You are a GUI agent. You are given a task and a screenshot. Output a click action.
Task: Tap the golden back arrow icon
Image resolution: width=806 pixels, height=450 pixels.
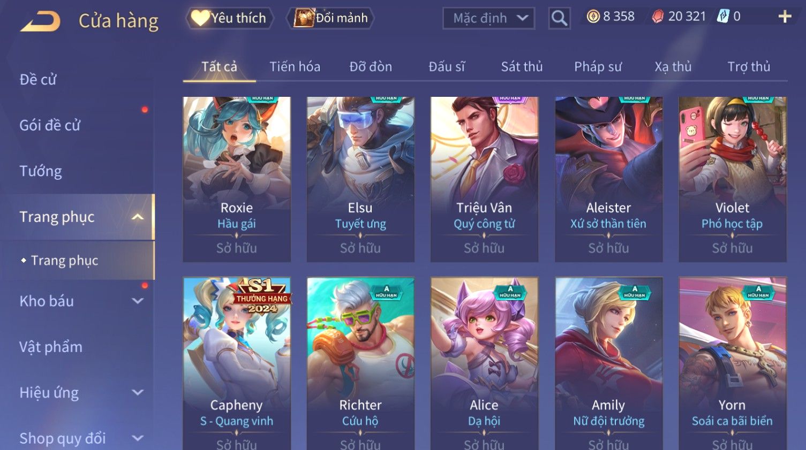40,21
